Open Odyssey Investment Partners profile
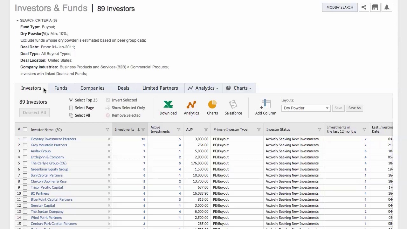Screen dimensions: 407x229 [x=53, y=139]
